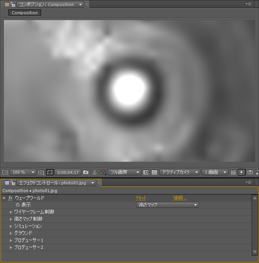Select the エフェクトコントロール: photo01.jpg tab
The height and width of the screenshot is (263, 259).
(x=53, y=183)
